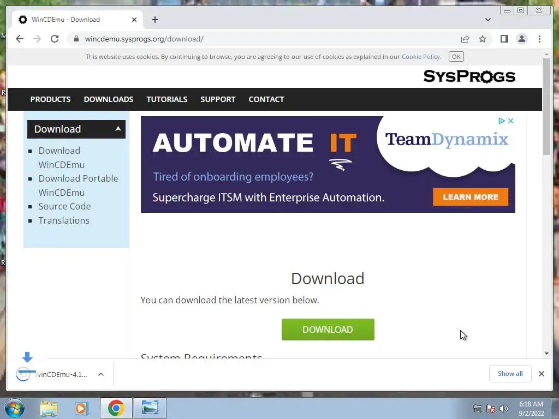
Task: Open the tab search chevron
Action: click(x=487, y=20)
